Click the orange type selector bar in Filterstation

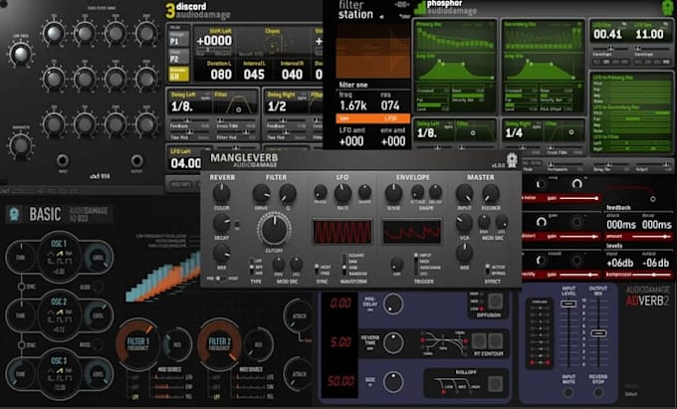[x=373, y=118]
